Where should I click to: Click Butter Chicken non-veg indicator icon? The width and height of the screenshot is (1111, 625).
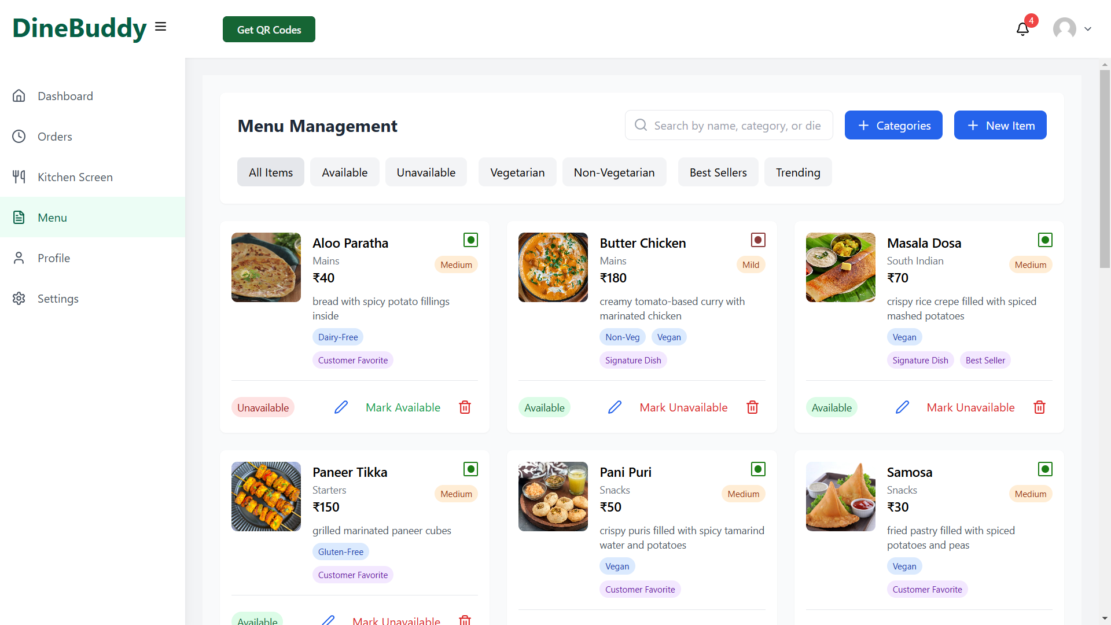(x=758, y=240)
